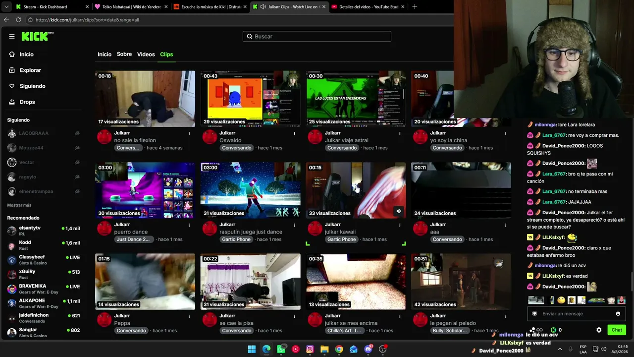Open elsantytv recommended channel

pos(44,231)
